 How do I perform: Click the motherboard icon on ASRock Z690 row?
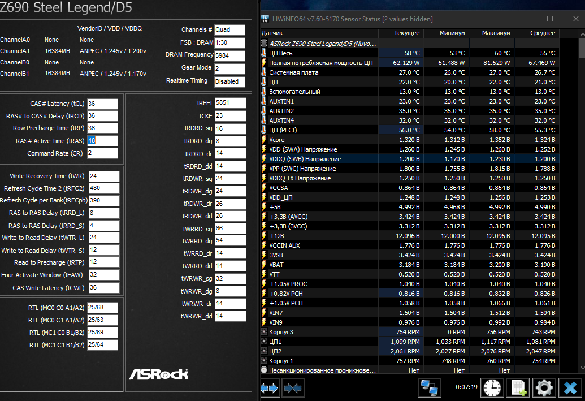coord(265,44)
